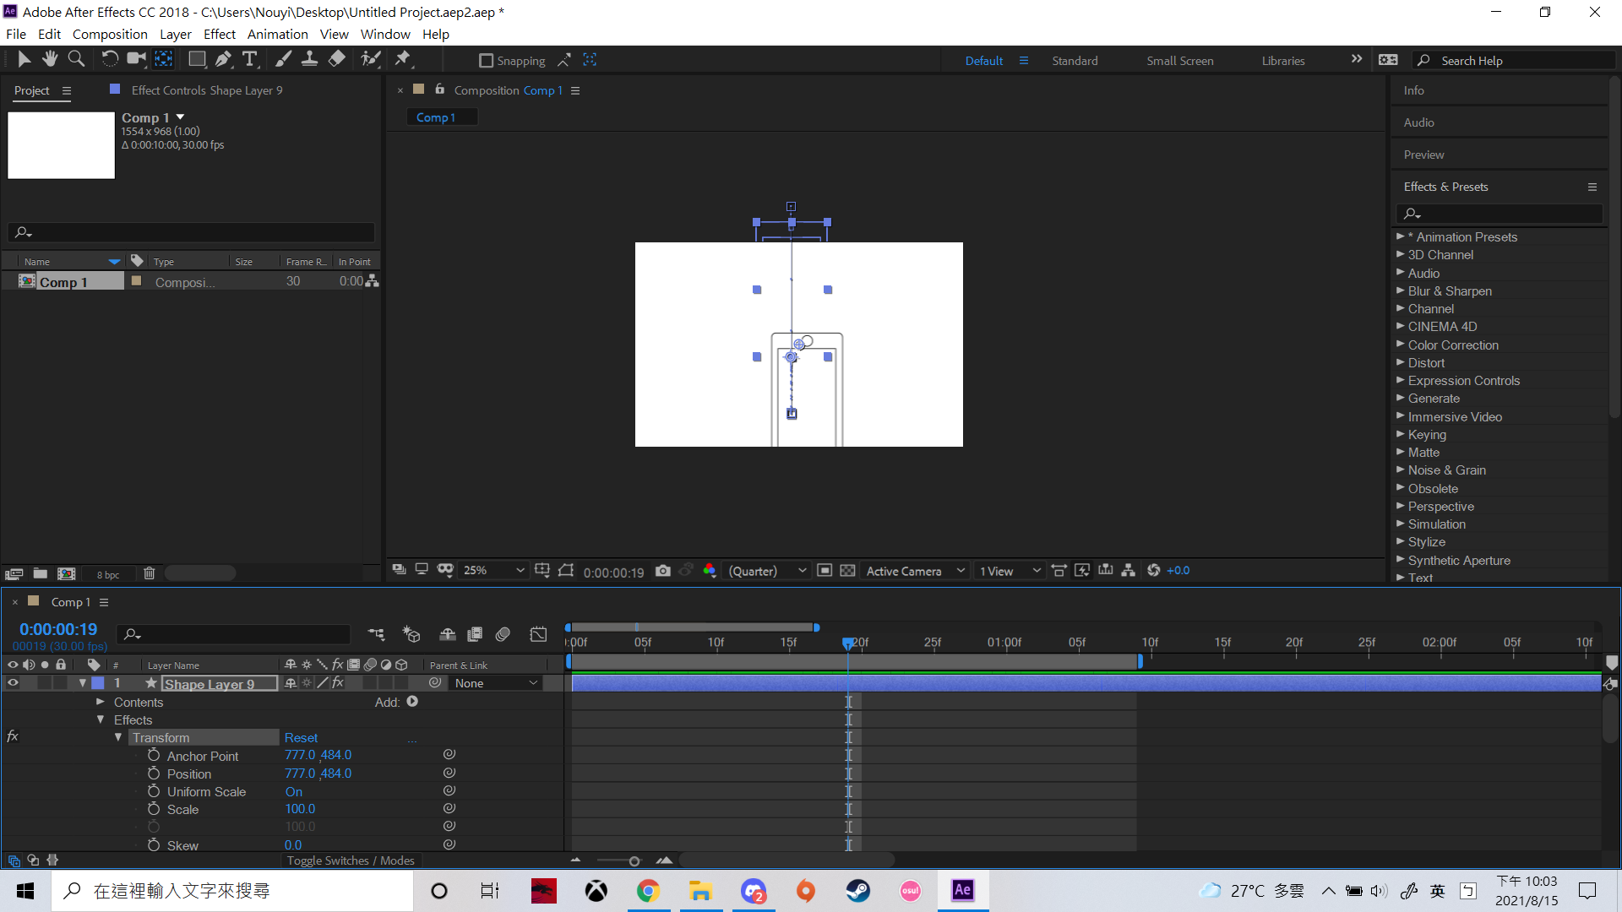Screen dimensions: 1622x912
Task: Select the Pen tool in toolbar
Action: pos(223,59)
